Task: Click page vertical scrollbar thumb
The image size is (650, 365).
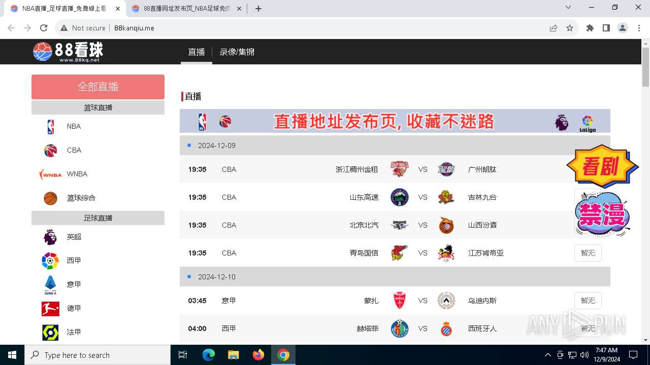Action: point(645,67)
